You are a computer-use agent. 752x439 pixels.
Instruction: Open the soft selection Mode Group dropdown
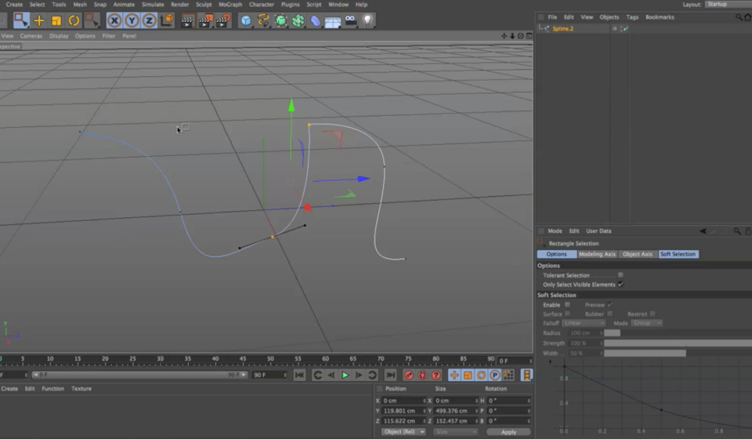(646, 323)
